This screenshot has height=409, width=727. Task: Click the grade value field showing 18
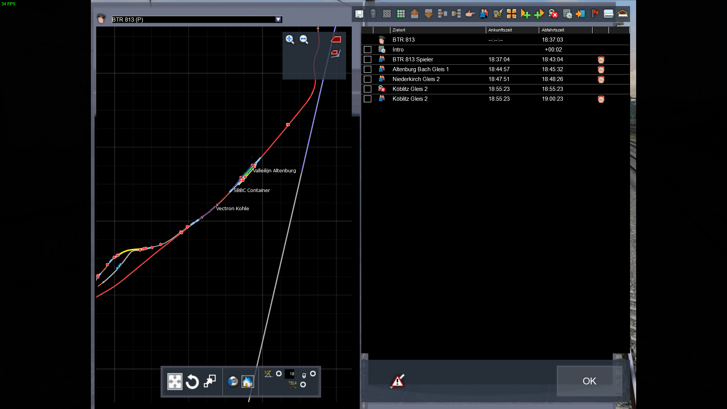[x=290, y=374]
